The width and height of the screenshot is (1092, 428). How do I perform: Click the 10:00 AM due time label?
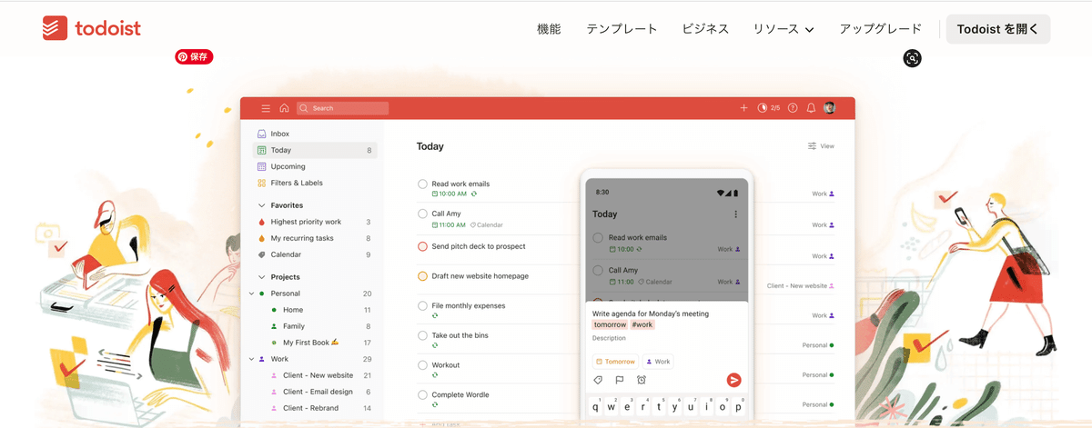(x=450, y=194)
